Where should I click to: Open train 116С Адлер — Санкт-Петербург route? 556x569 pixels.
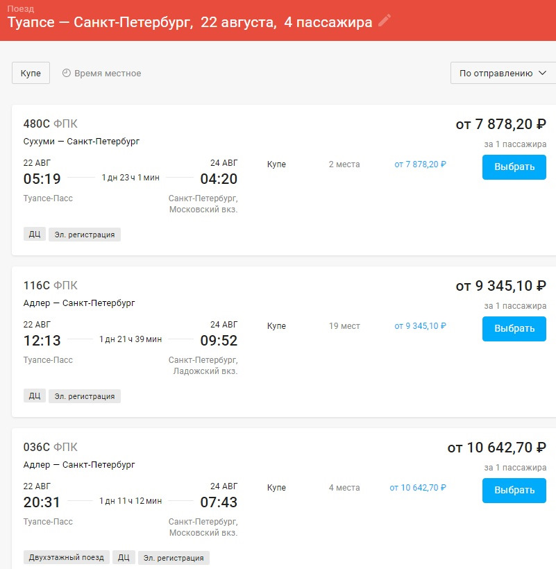tap(79, 303)
